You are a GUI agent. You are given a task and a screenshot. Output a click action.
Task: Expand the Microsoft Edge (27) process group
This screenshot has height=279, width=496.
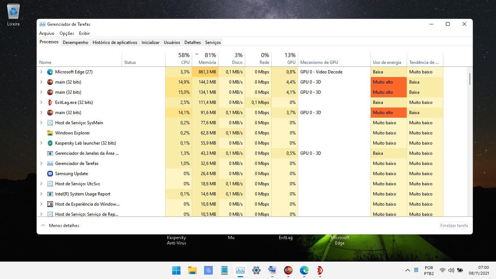41,72
